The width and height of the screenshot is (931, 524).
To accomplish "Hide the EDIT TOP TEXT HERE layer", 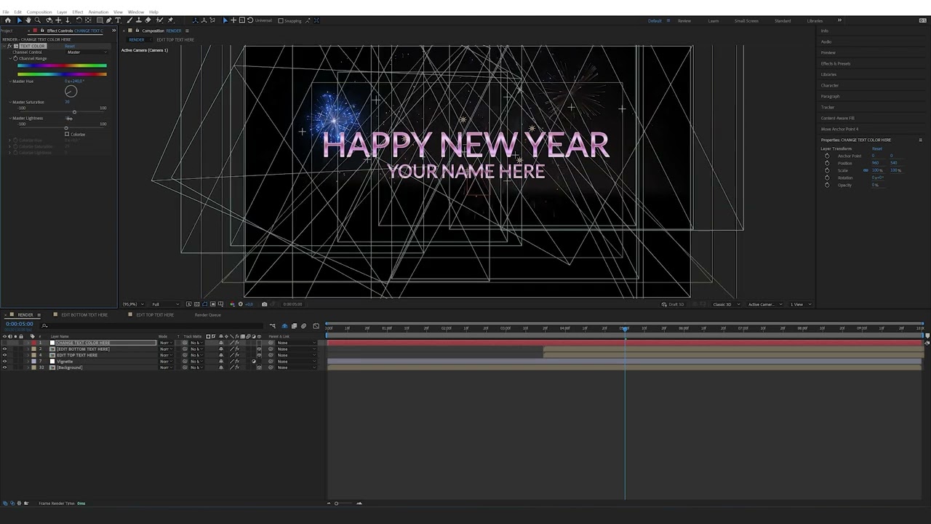I will click(4, 355).
